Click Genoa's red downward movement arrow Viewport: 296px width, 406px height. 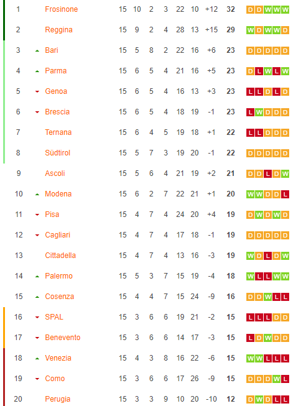point(37,91)
